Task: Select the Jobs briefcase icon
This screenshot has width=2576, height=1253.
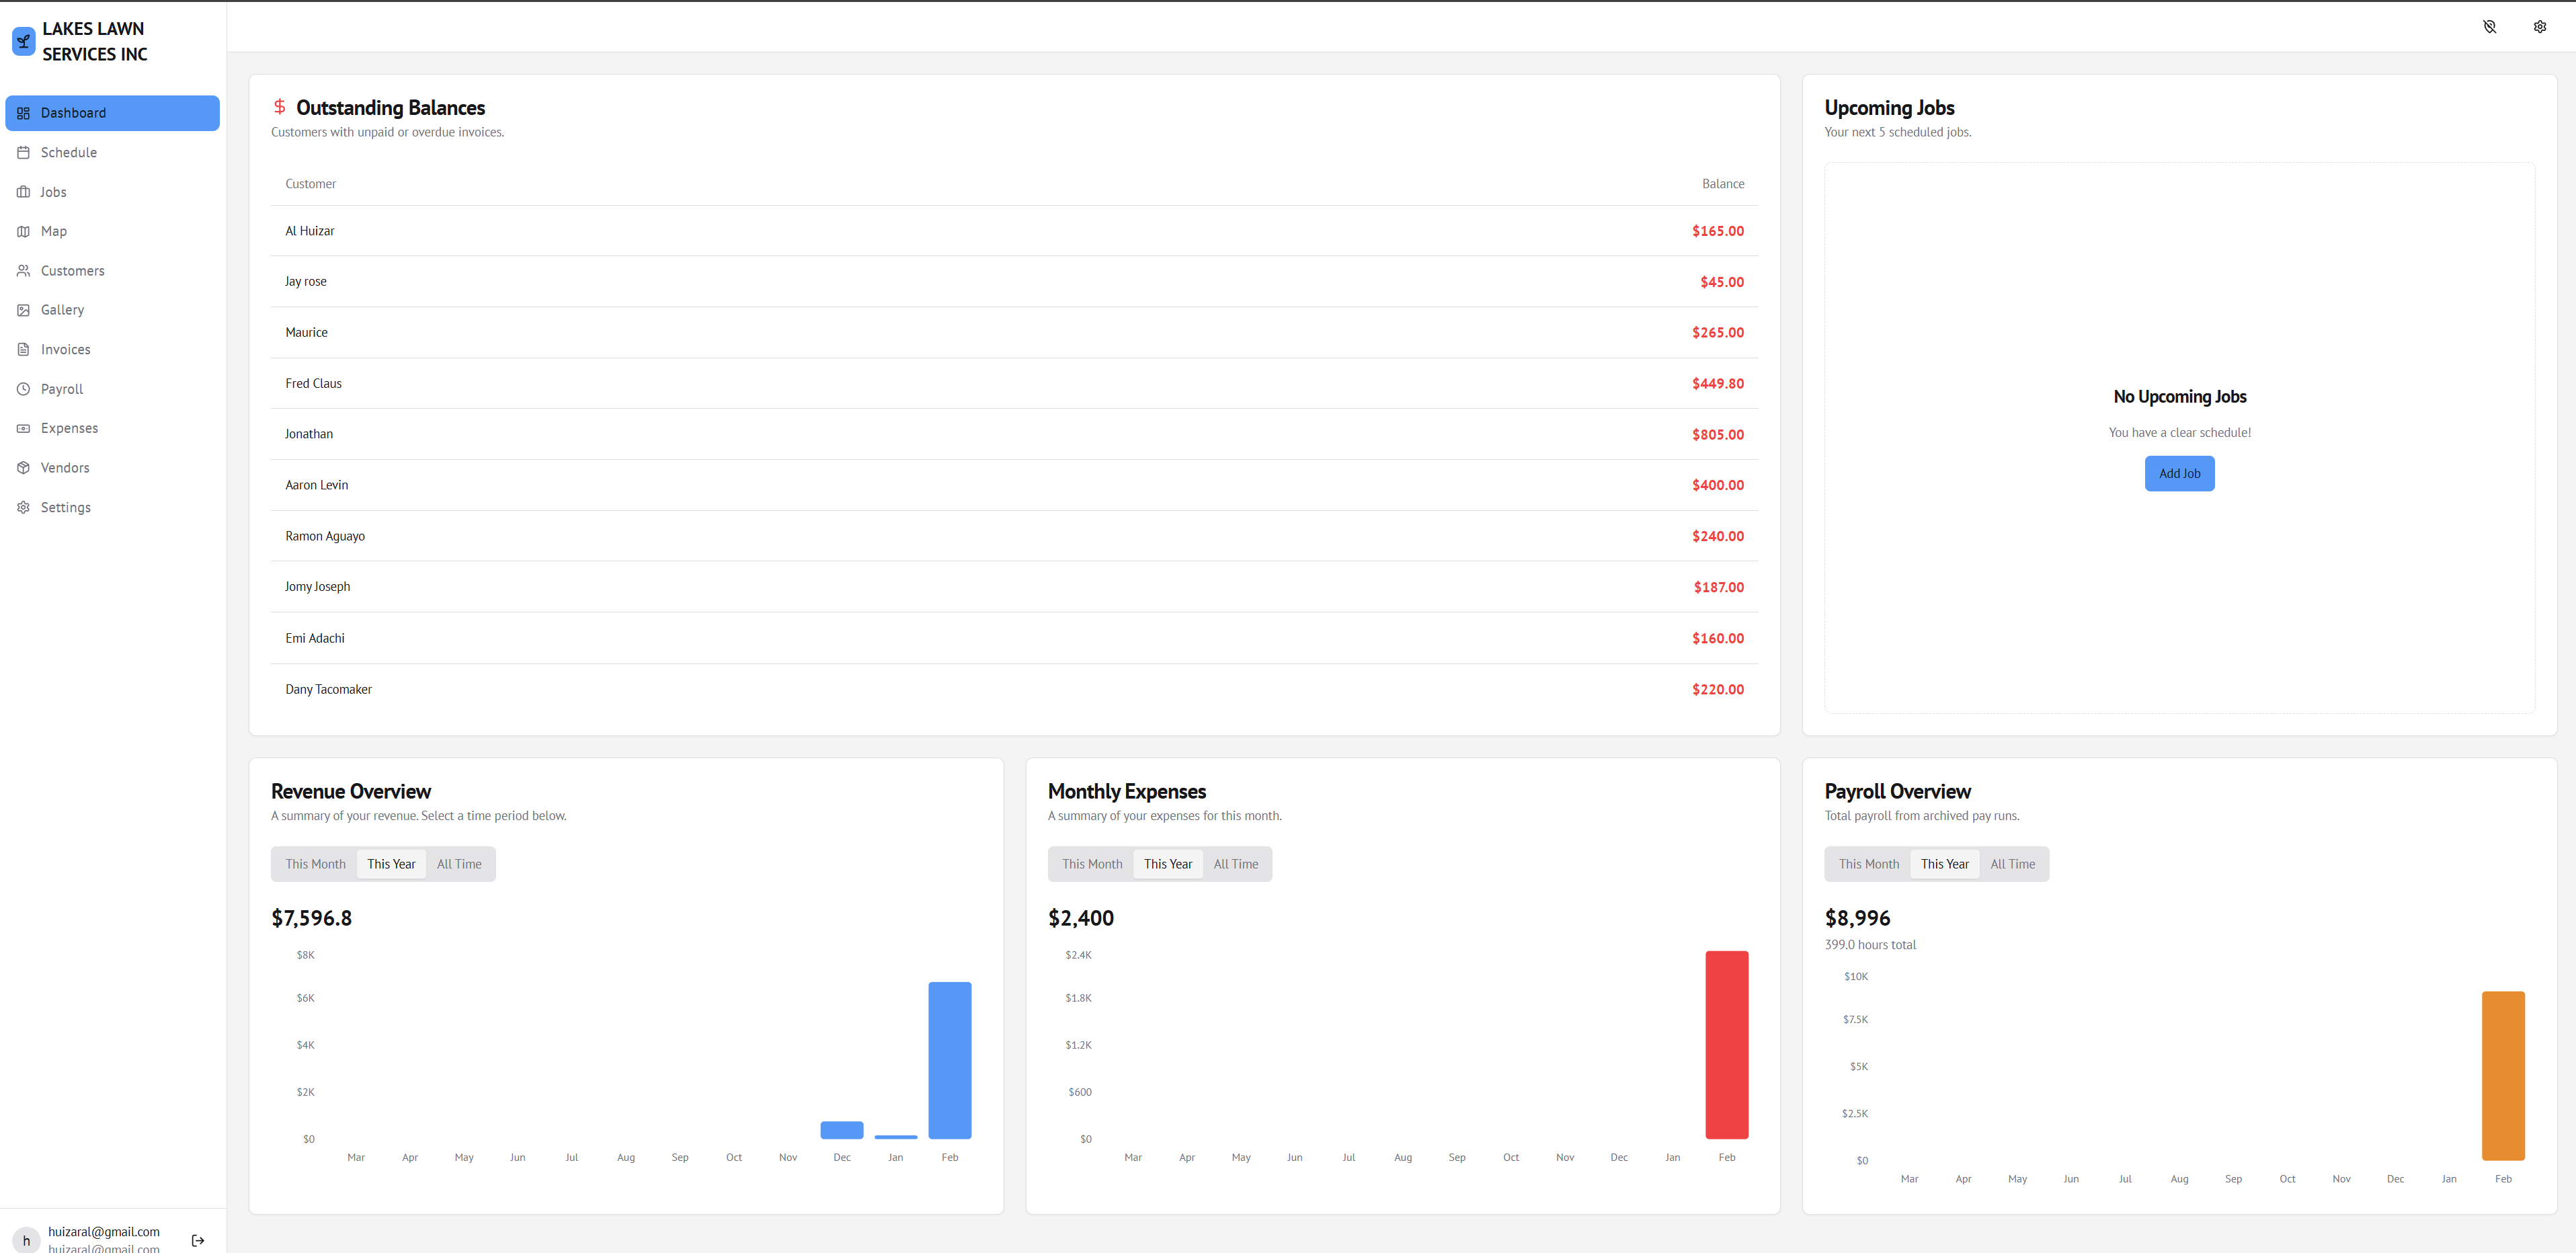Action: 24,192
